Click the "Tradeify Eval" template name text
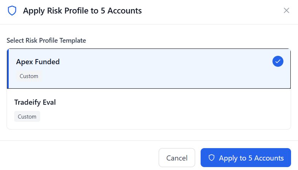298x170 pixels. (35, 102)
